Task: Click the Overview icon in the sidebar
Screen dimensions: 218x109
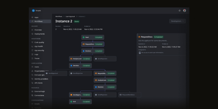Action: pyautogui.click(x=32, y=30)
